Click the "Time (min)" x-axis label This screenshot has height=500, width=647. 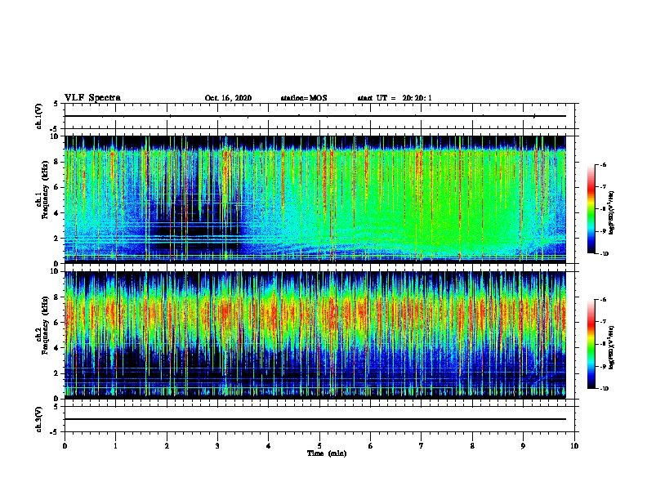327,453
